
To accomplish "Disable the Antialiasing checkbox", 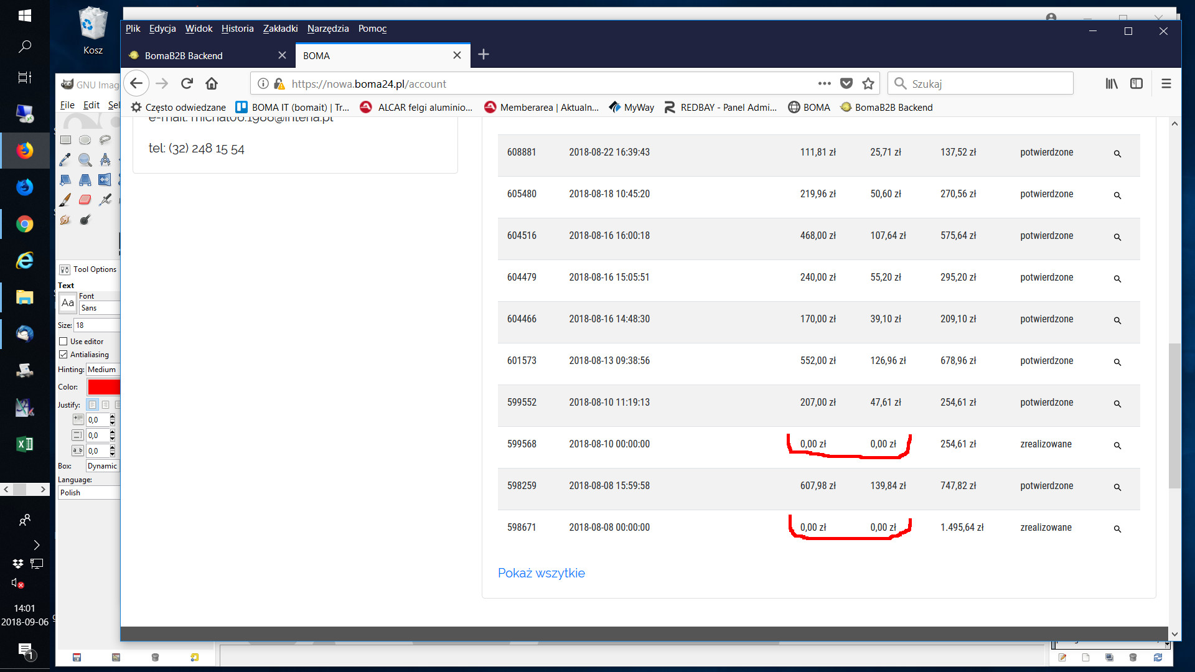I will coord(63,355).
